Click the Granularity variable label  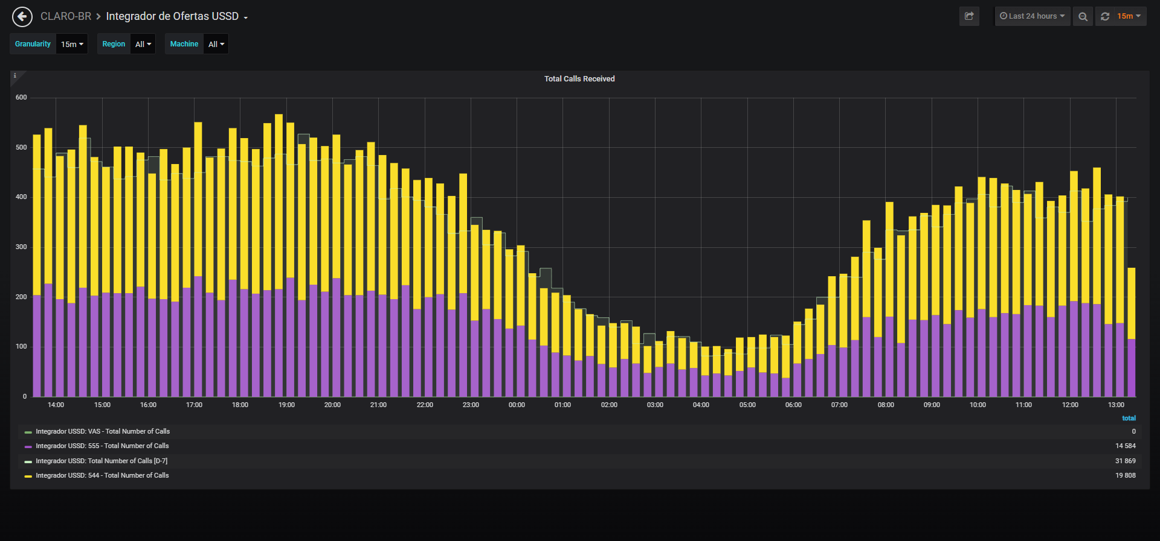point(33,44)
